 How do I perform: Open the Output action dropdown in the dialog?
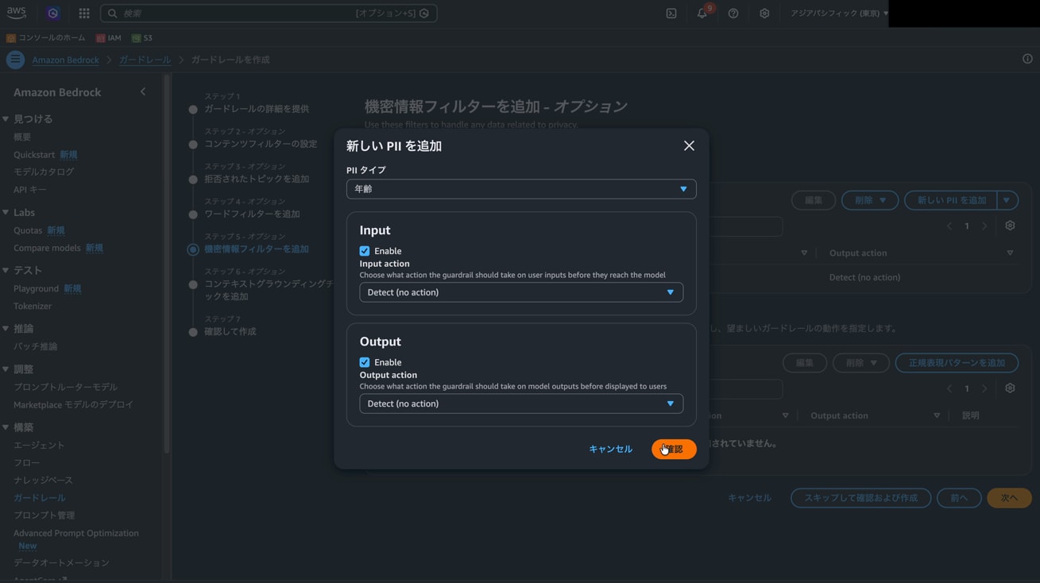521,403
